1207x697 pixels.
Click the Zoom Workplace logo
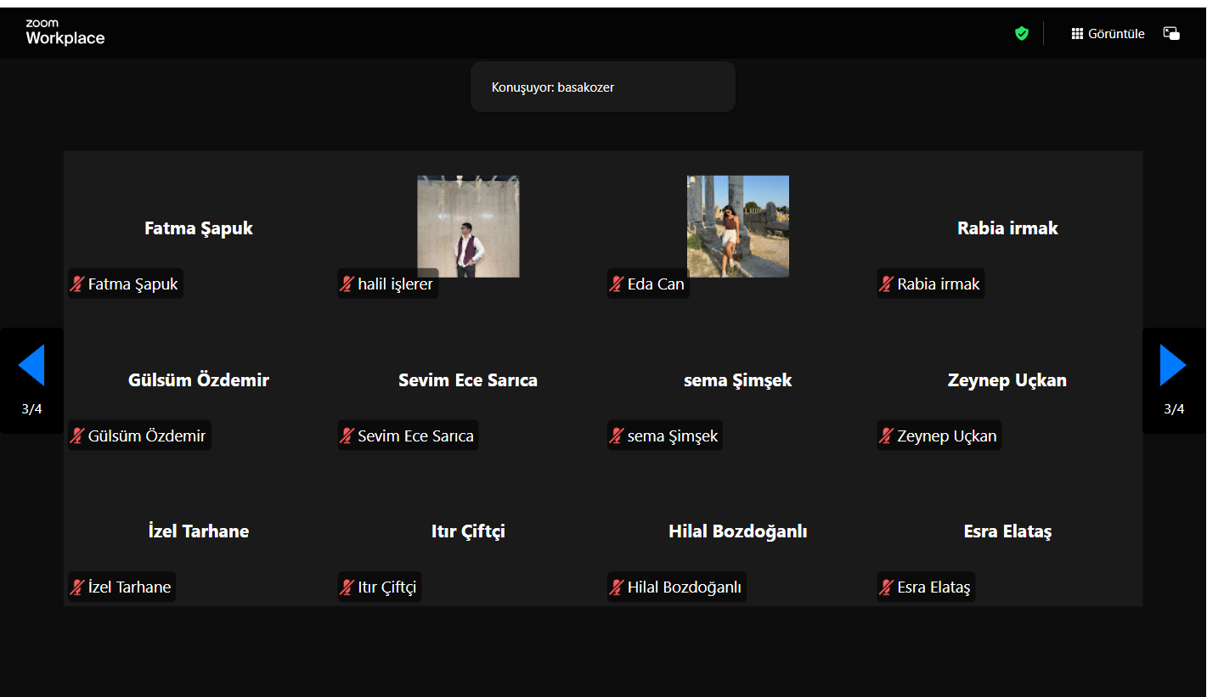point(65,33)
